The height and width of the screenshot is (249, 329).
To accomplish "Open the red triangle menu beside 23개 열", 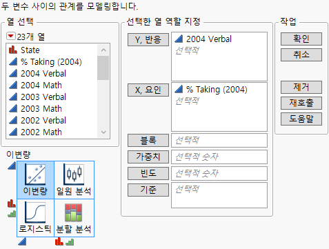I will pos(10,36).
